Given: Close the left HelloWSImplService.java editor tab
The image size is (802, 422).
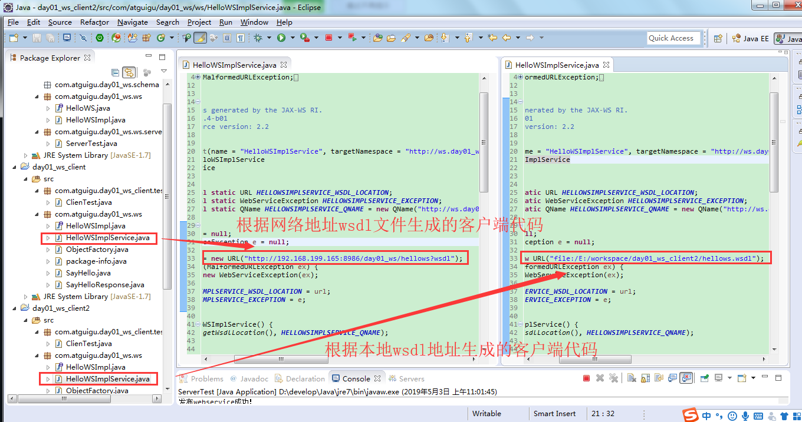Looking at the screenshot, I should click(284, 65).
